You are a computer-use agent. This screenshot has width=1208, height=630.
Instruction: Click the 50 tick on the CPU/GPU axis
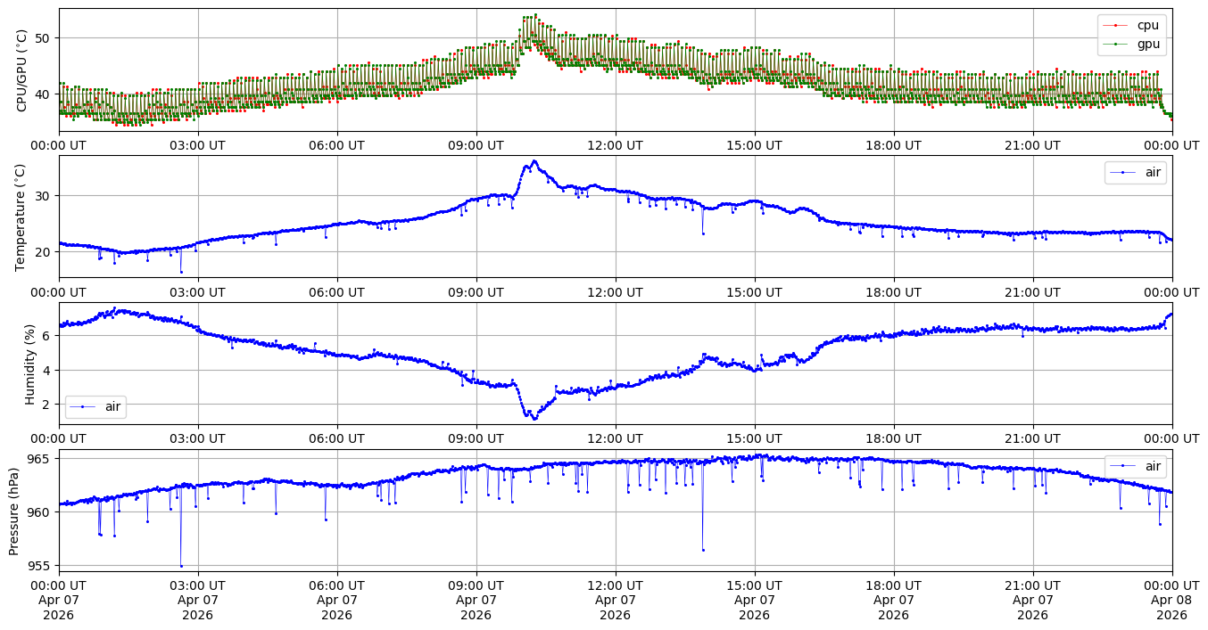[x=44, y=37]
